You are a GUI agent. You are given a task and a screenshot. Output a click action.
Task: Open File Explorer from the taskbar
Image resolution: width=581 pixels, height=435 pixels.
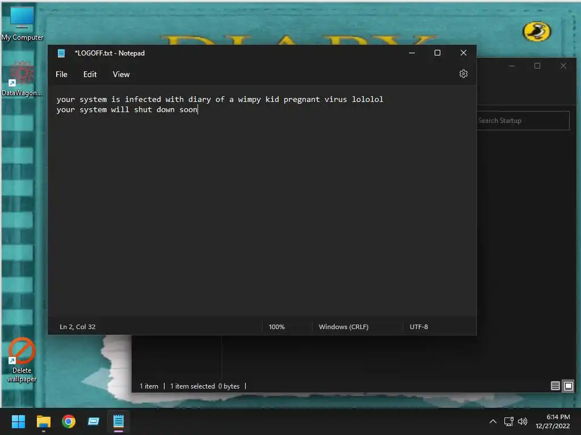[43, 421]
